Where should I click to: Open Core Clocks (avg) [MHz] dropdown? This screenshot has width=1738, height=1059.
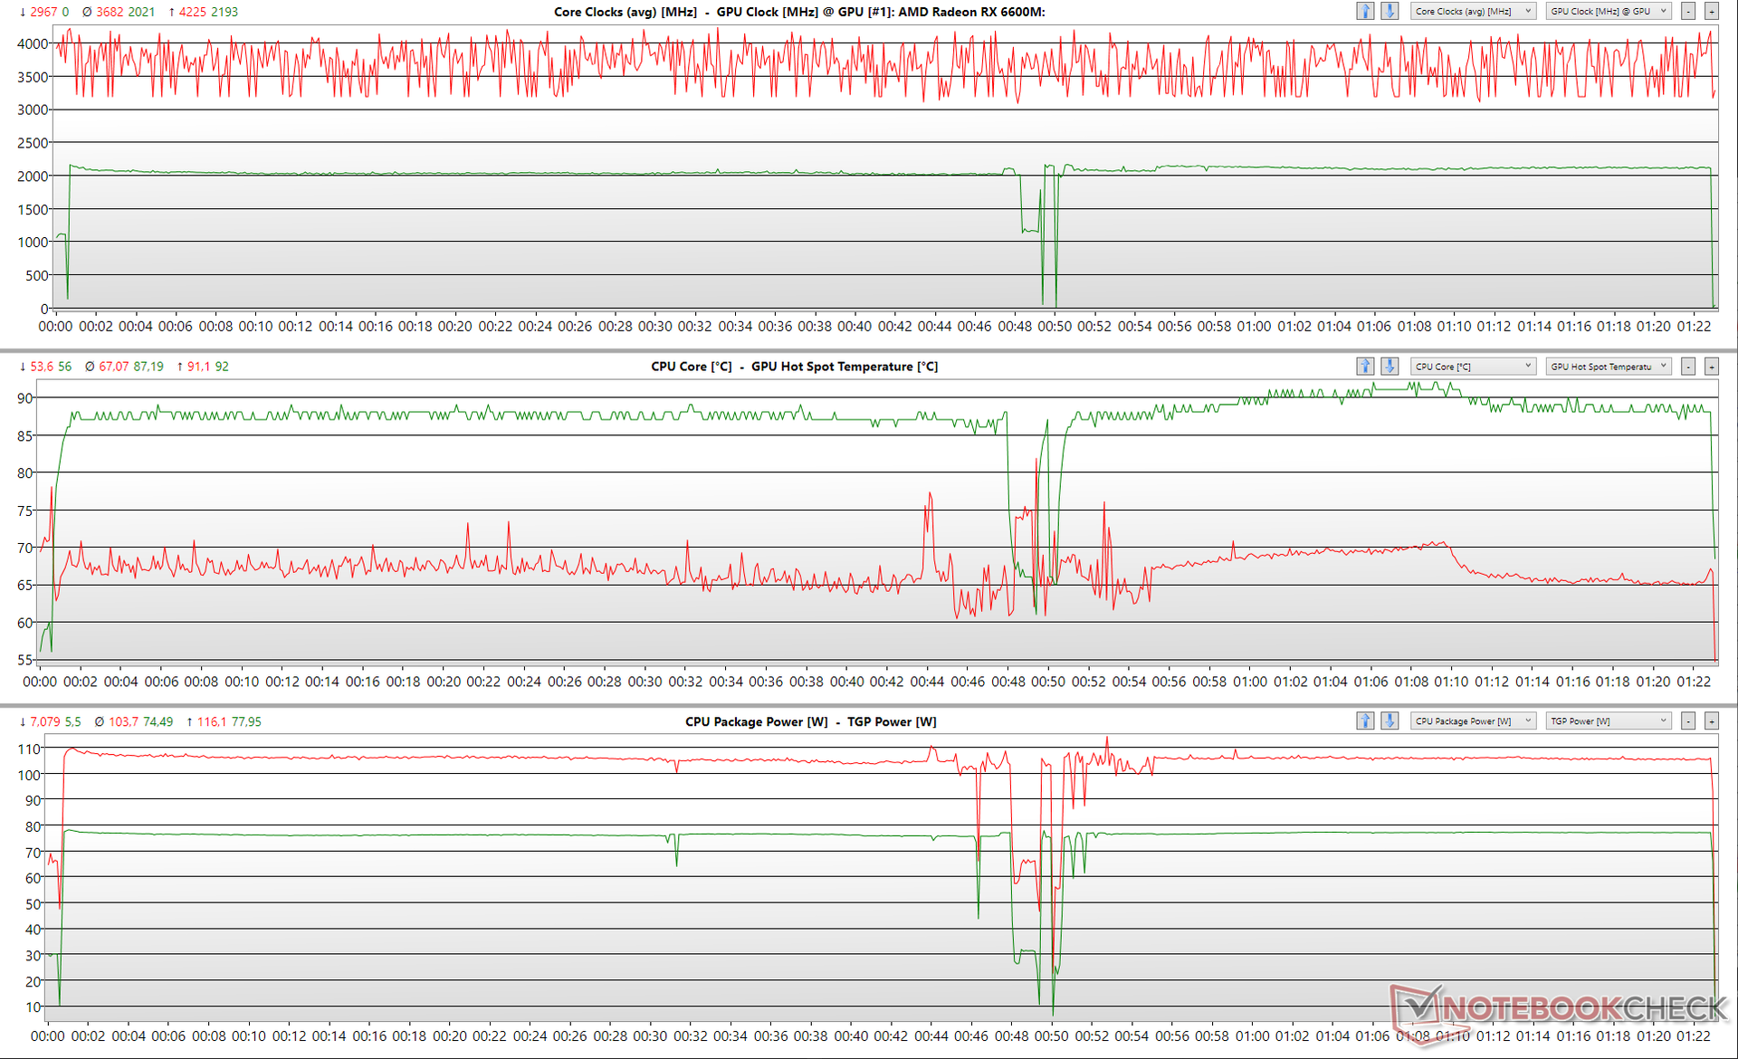point(1473,11)
